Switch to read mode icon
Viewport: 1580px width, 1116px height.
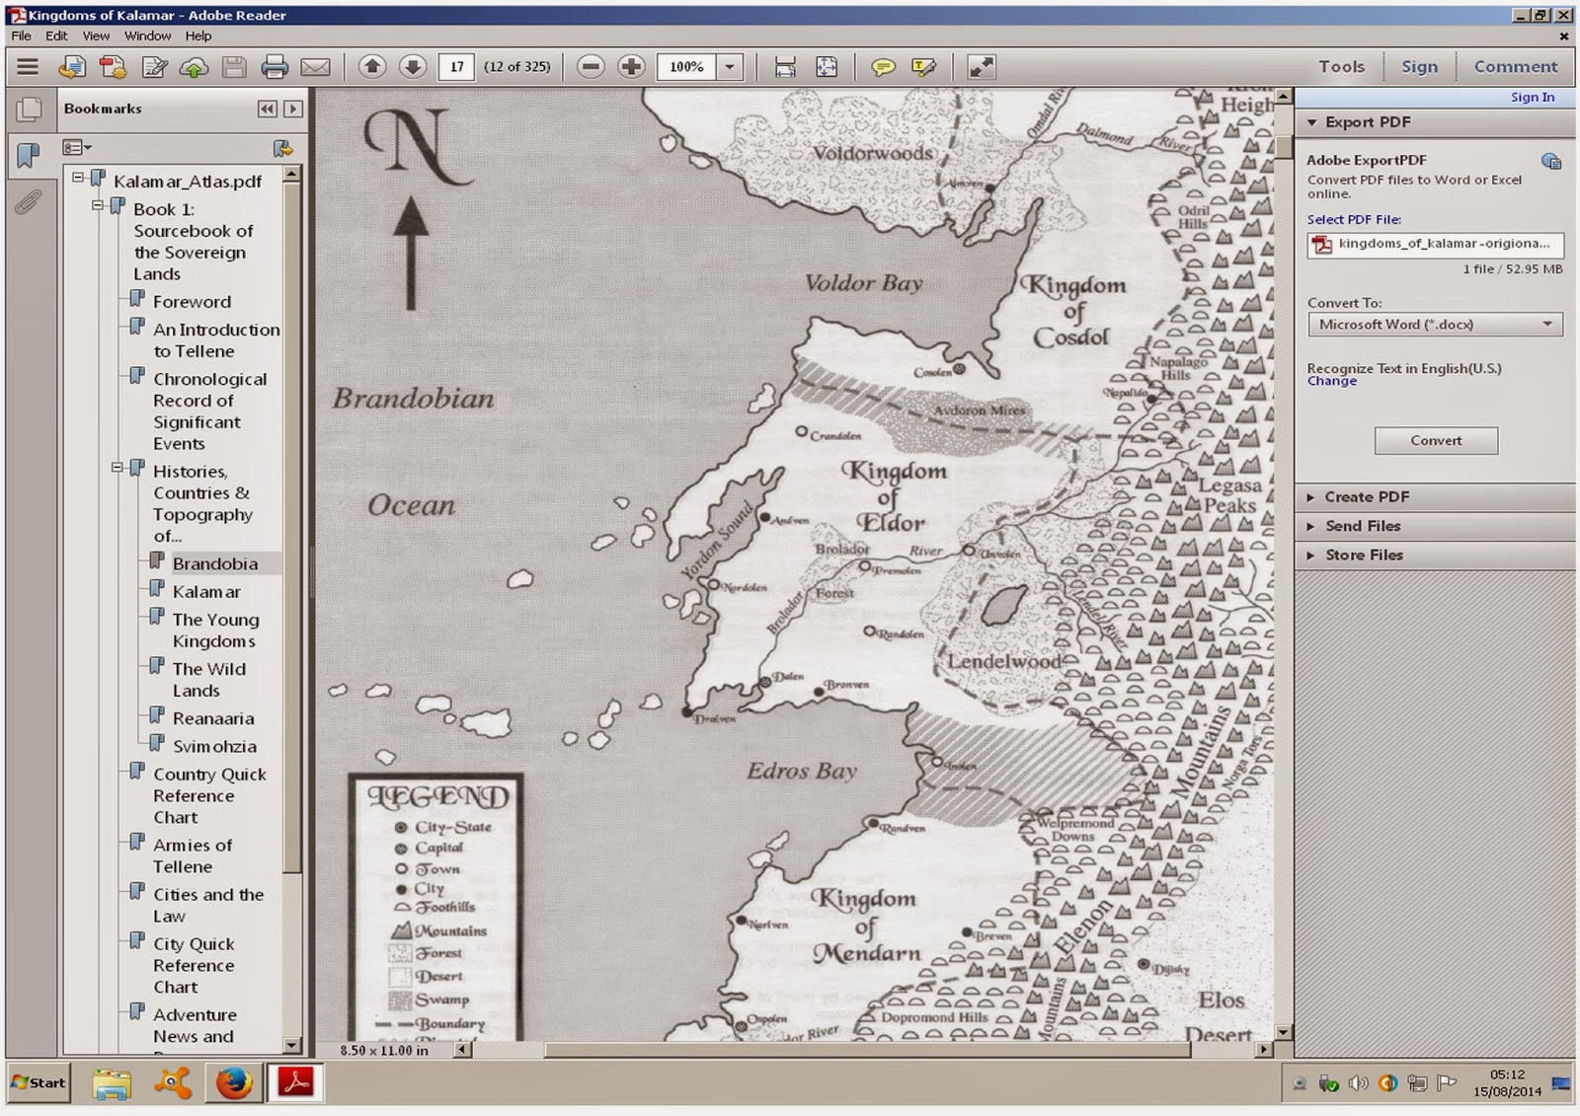point(981,67)
